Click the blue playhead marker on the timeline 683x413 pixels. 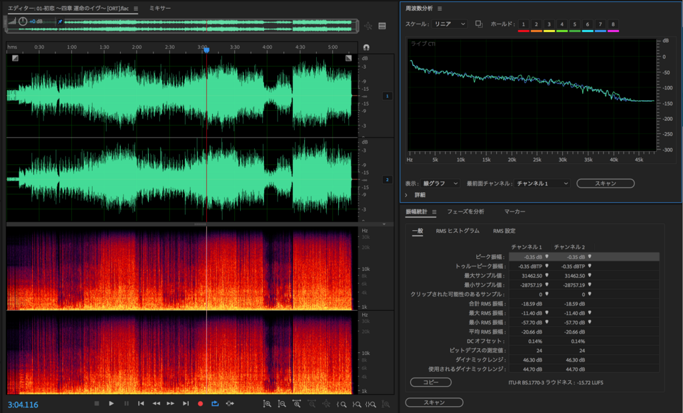[x=207, y=50]
